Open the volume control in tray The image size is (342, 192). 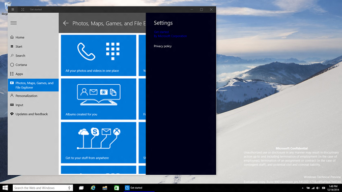(x=318, y=188)
